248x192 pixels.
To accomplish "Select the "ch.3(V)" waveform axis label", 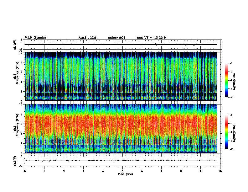I will [15, 161].
